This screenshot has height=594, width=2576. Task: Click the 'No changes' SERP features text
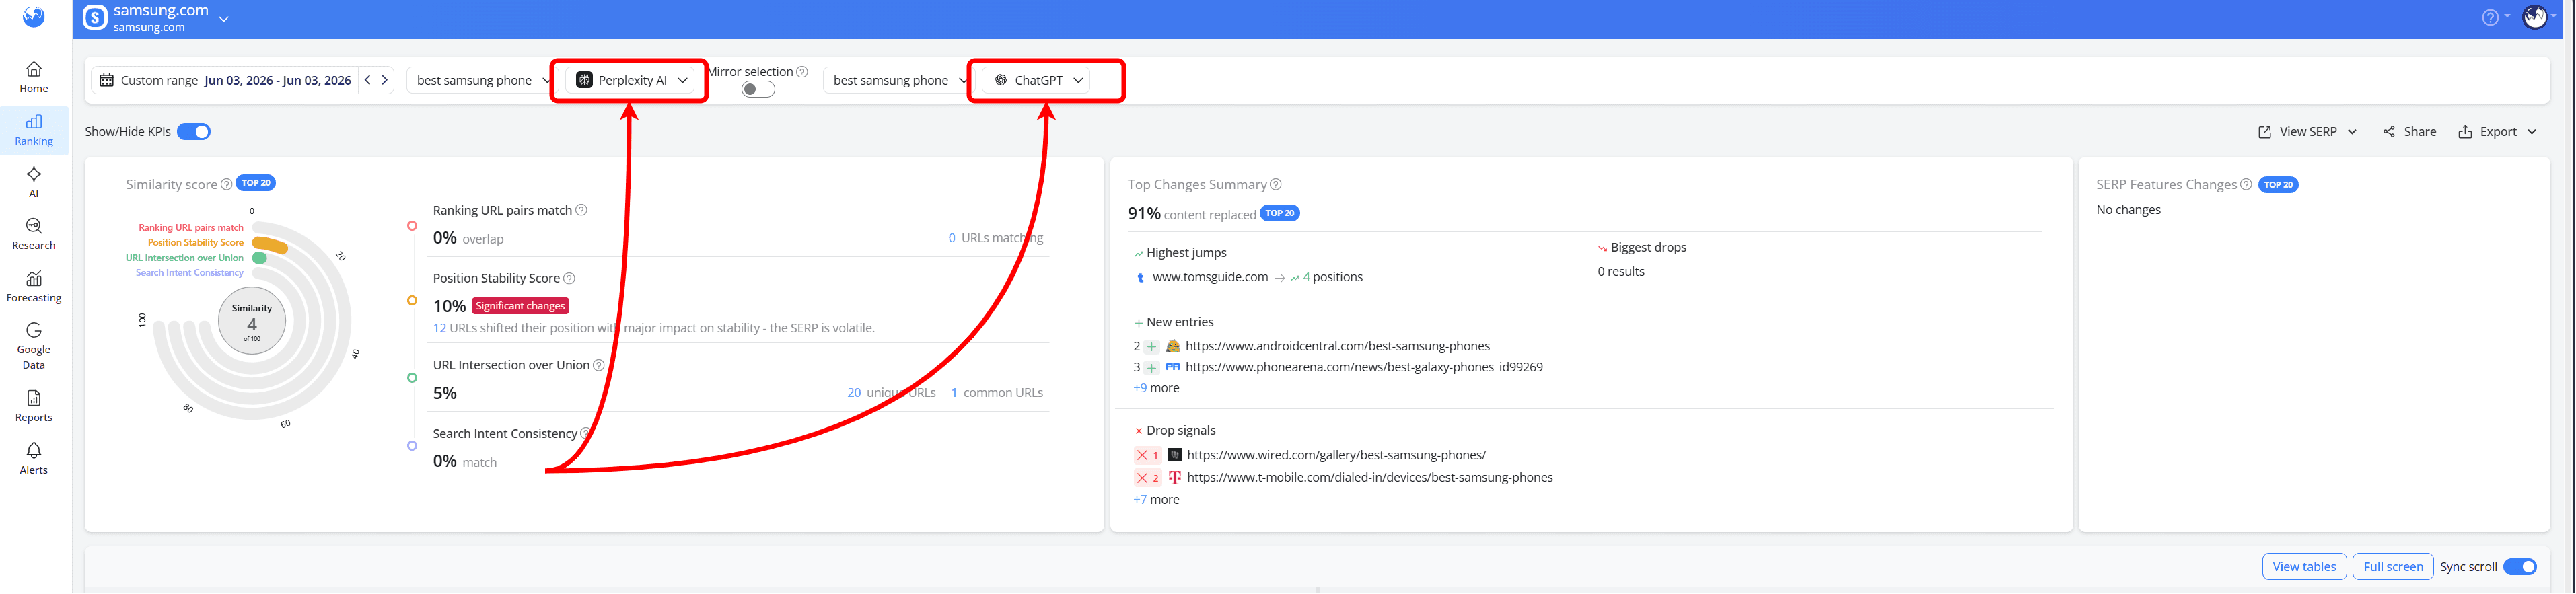coord(2128,210)
